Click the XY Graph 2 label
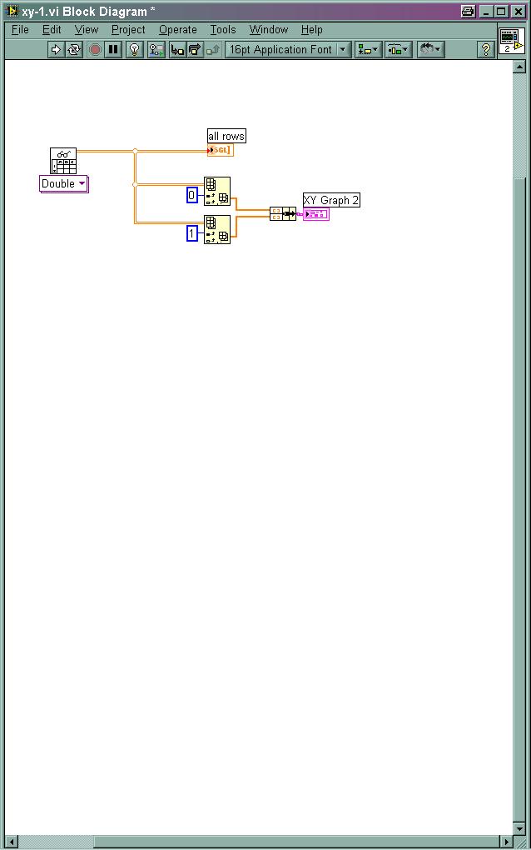The height and width of the screenshot is (850, 531). tap(331, 200)
